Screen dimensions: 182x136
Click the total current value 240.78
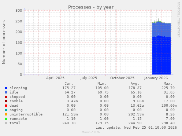pos(69,123)
